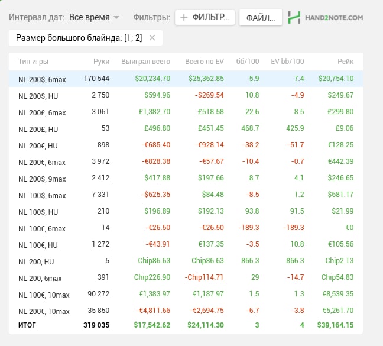Screen dimensions: 383x346
Task: Remove the big blind size filter chip
Action: (152, 38)
